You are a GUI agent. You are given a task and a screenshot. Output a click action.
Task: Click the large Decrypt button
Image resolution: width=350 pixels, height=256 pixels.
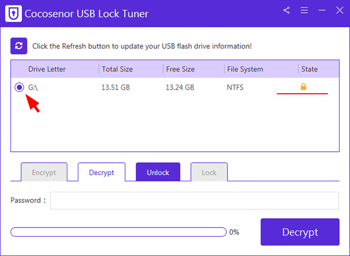[300, 232]
